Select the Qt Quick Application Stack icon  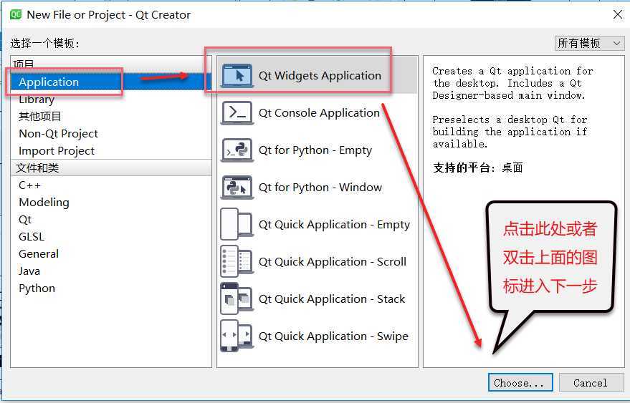(x=237, y=299)
